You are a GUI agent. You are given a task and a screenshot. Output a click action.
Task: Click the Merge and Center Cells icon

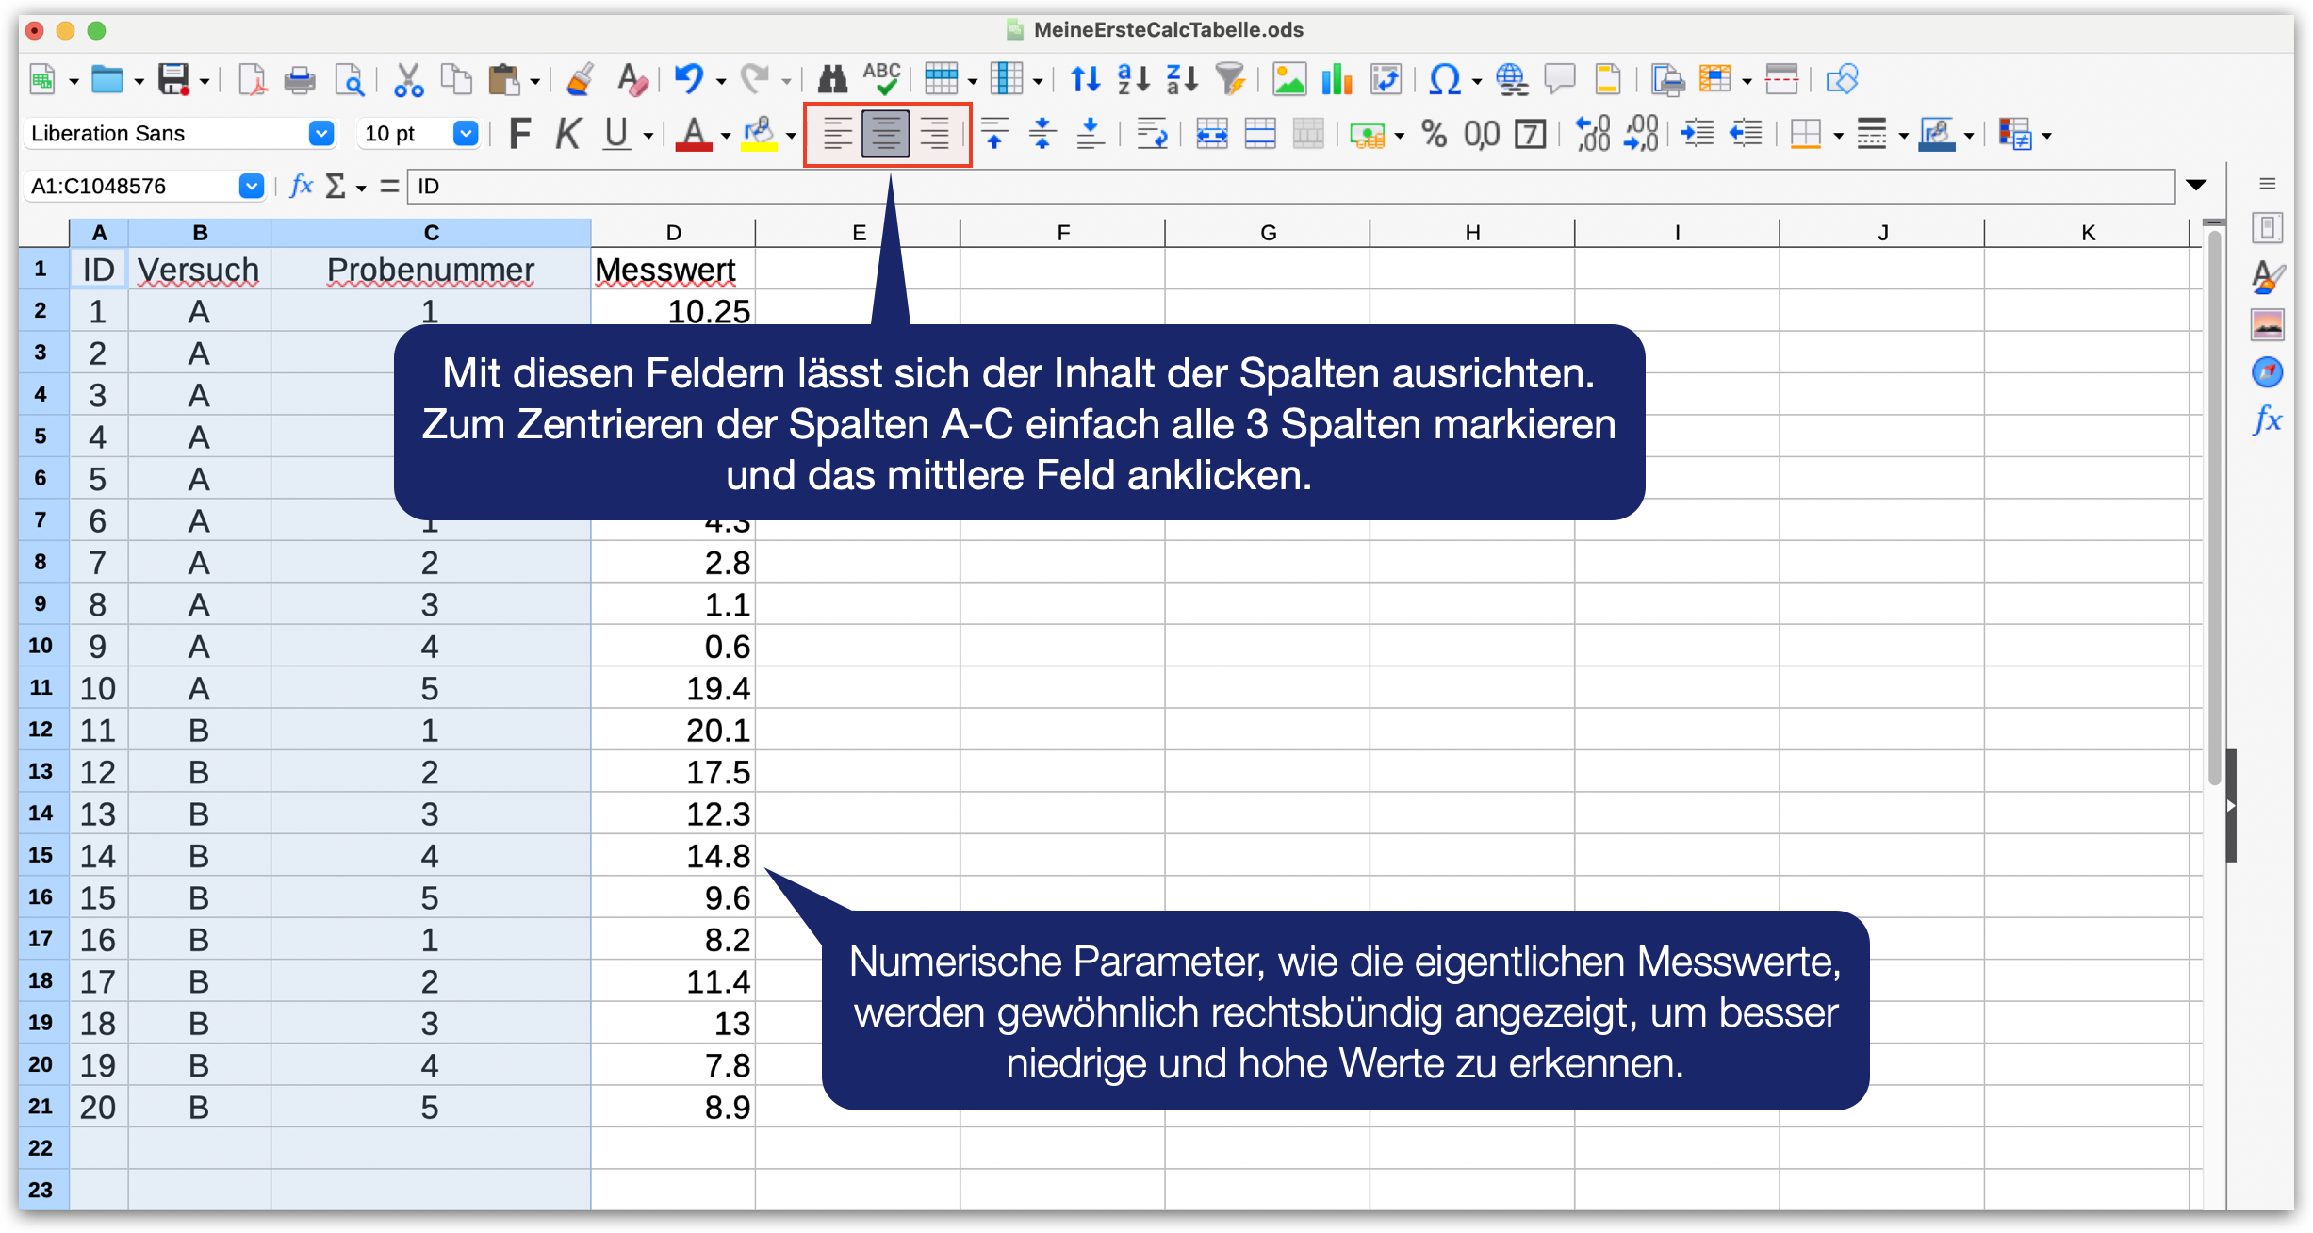[1211, 134]
